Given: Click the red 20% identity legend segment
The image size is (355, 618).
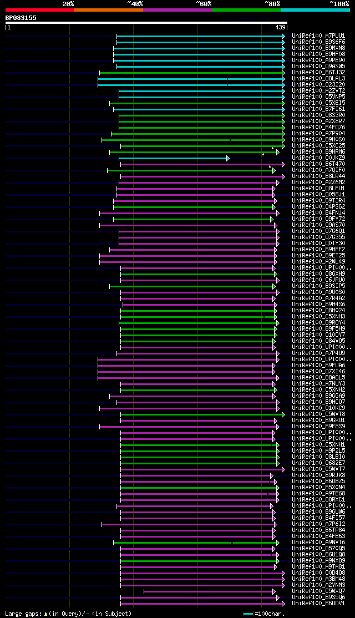Looking at the screenshot, I should 40,10.
